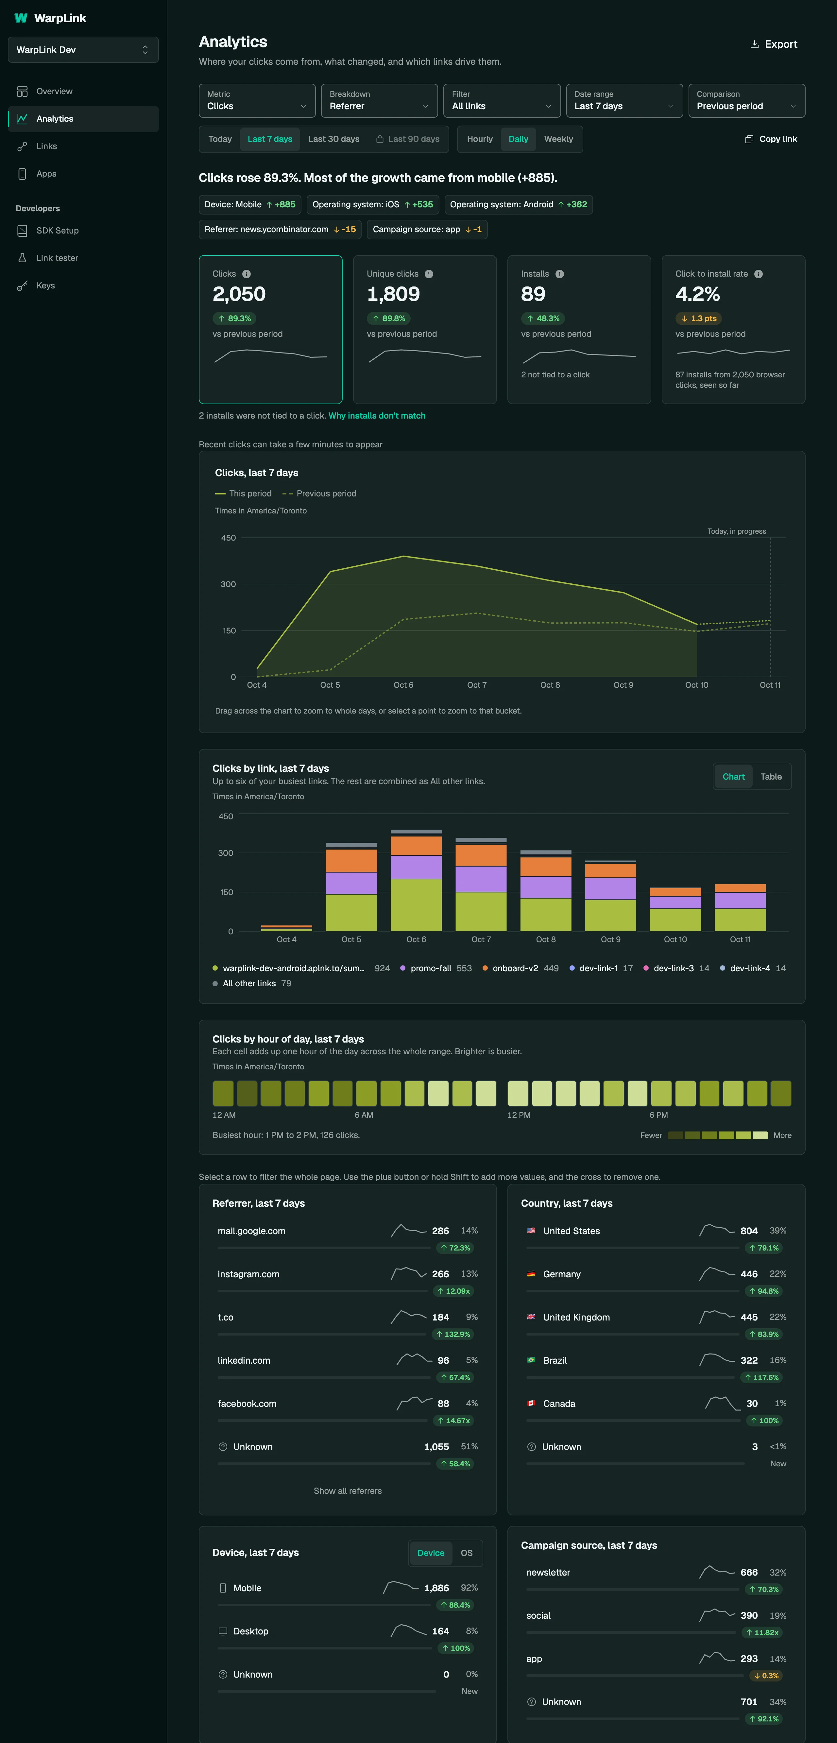Click the info icon beside Installs
837x1743 pixels.
559,274
